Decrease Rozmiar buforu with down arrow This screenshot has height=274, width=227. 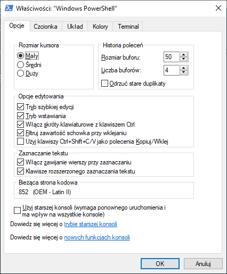point(183,59)
